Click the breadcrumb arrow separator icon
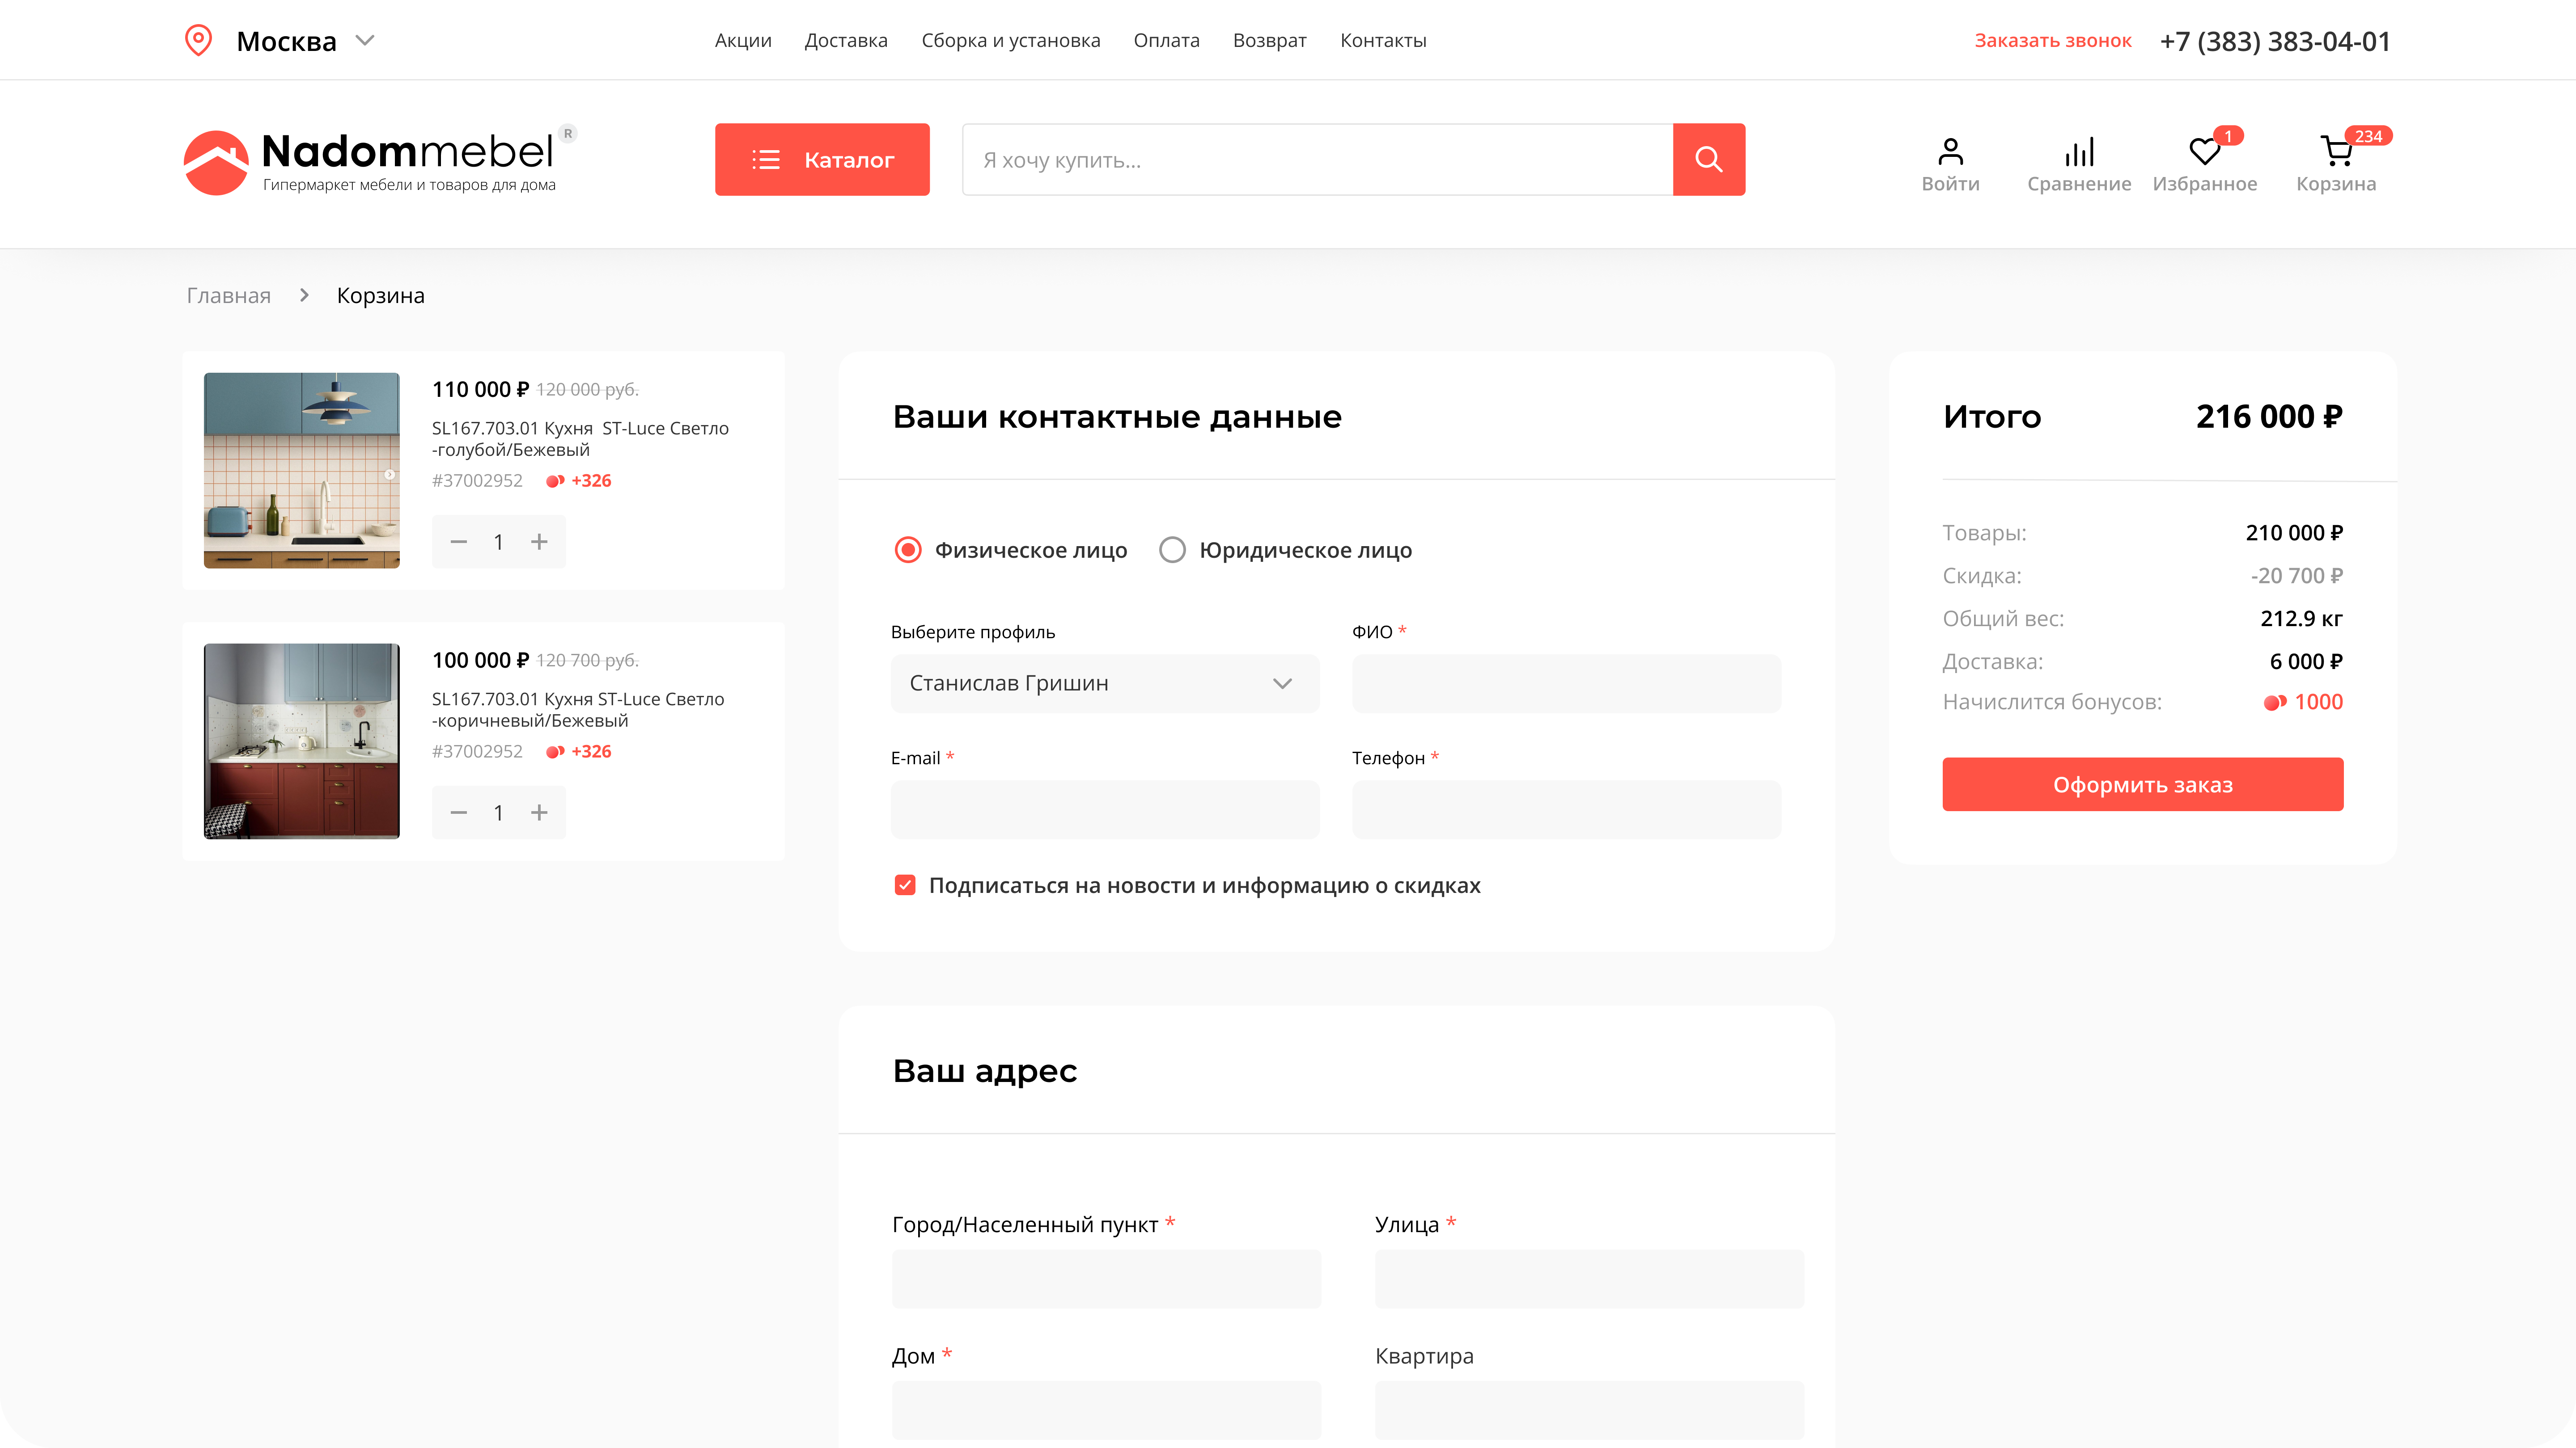 (304, 295)
